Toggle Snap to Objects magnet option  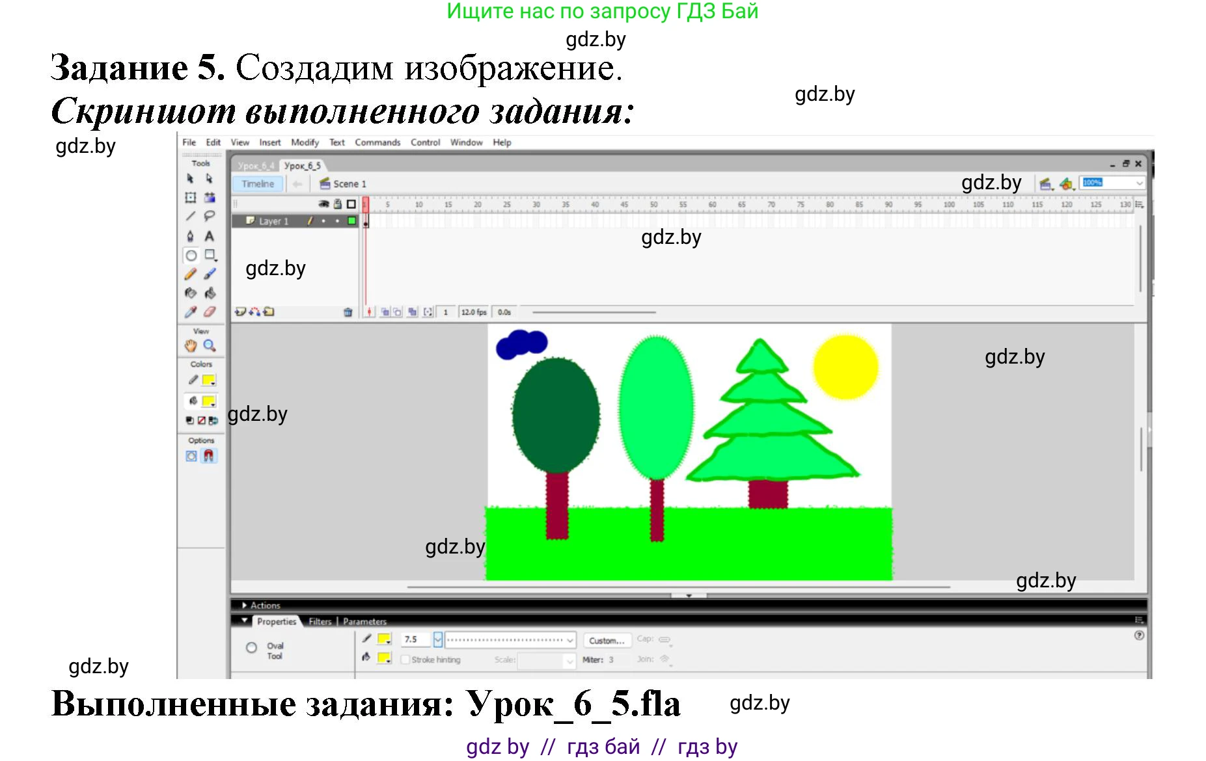pos(209,456)
